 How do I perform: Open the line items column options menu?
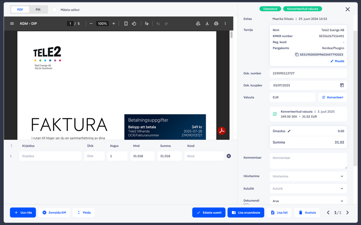[x=11, y=145]
